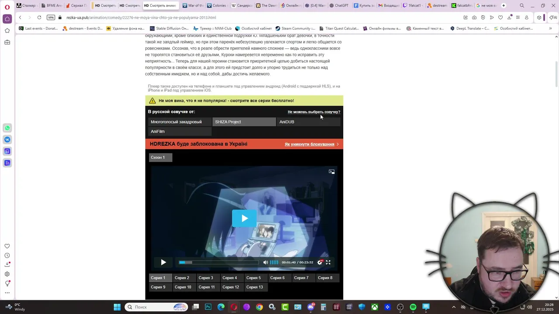Open the DeepL Translate bookmark
559x314 pixels.
pyautogui.click(x=469, y=28)
